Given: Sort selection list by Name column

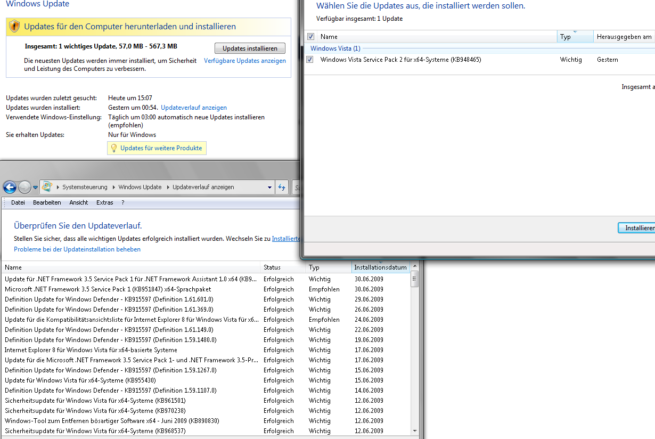Looking at the screenshot, I should coord(437,37).
